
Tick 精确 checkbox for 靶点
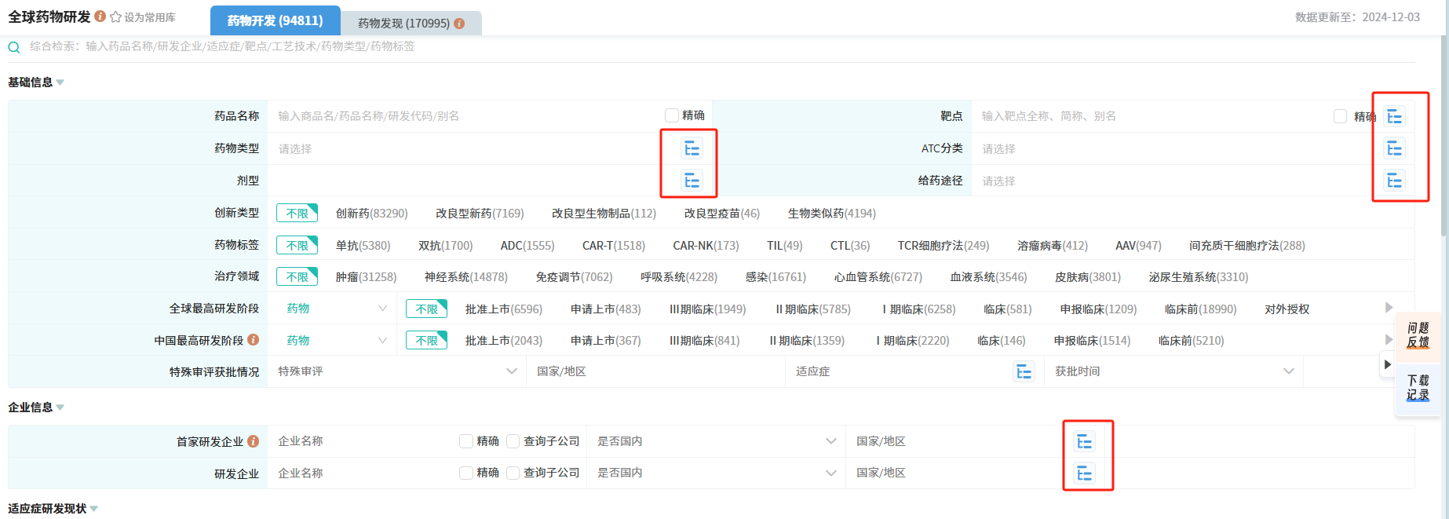pos(1340,116)
